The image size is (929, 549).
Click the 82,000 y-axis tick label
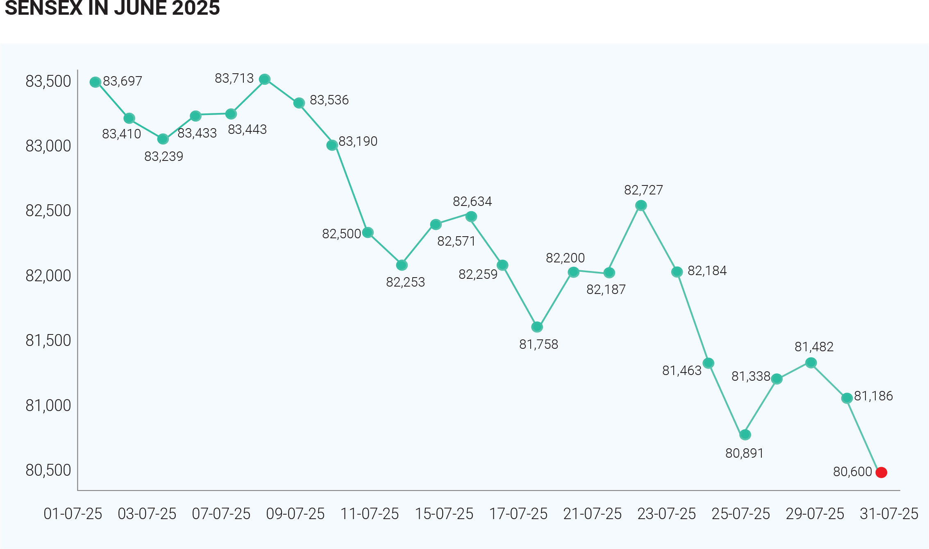[x=48, y=276]
